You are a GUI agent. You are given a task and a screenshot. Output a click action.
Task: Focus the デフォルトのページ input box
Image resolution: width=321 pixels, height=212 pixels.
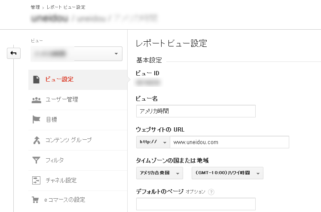[196, 204]
